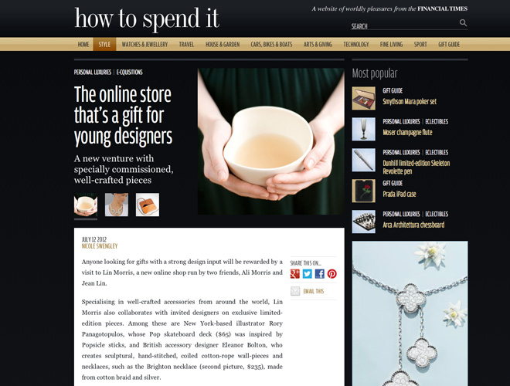Pin article on Pinterest
The width and height of the screenshot is (510, 386).
(332, 274)
